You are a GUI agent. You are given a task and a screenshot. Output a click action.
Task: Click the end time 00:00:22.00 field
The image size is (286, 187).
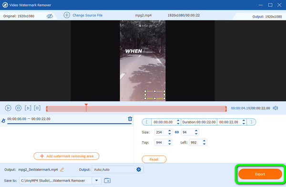[229, 122]
